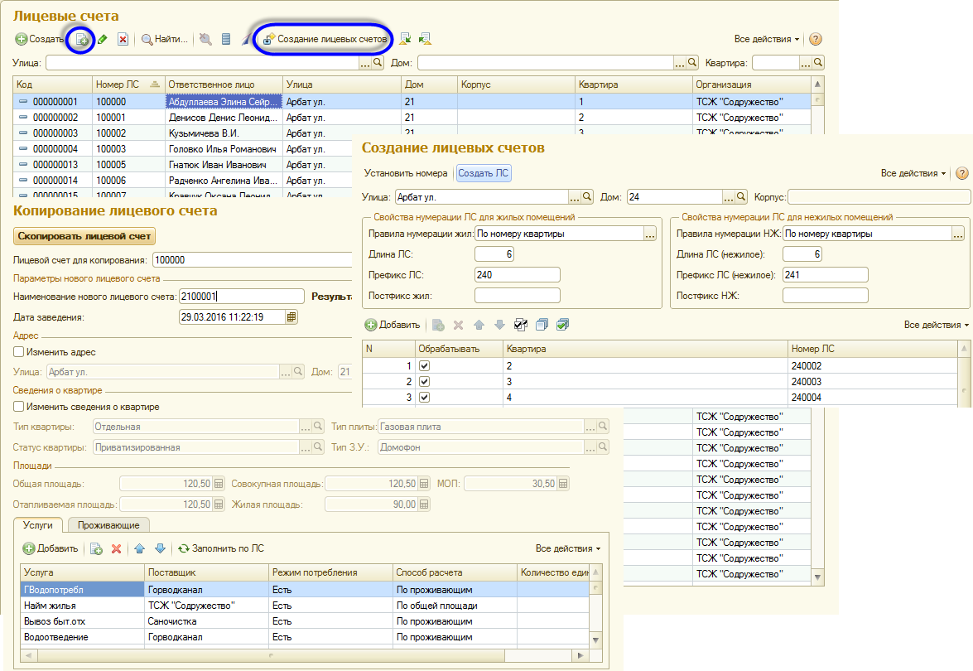Screen dimensions: 973x671
Task: Click the Скопировать лицевой счет button
Action: [x=84, y=236]
